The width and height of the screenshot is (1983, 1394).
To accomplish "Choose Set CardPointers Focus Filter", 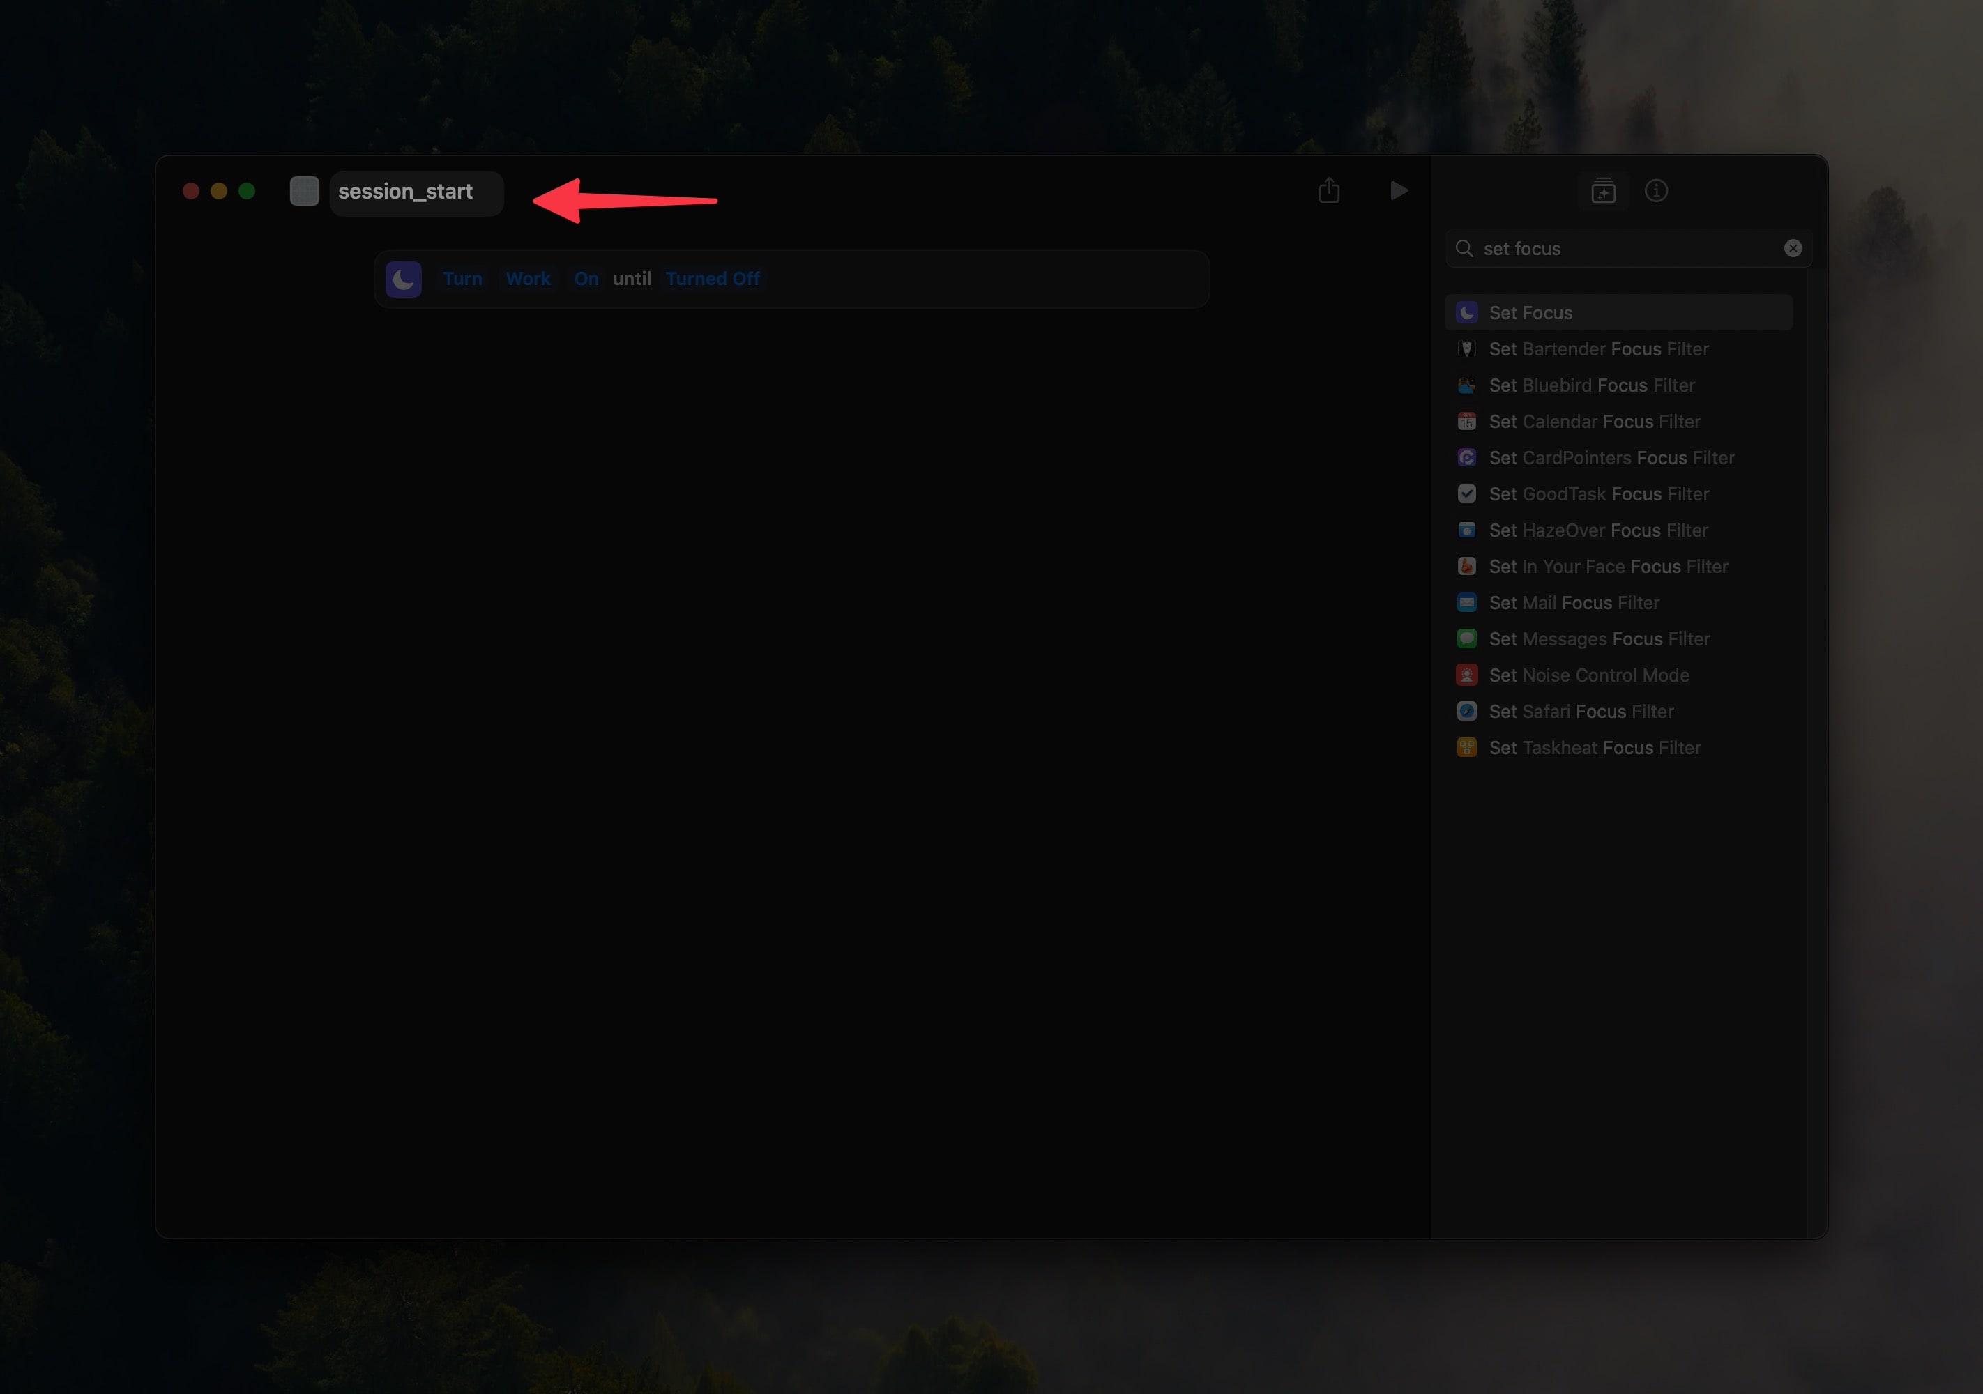I will (x=1611, y=457).
